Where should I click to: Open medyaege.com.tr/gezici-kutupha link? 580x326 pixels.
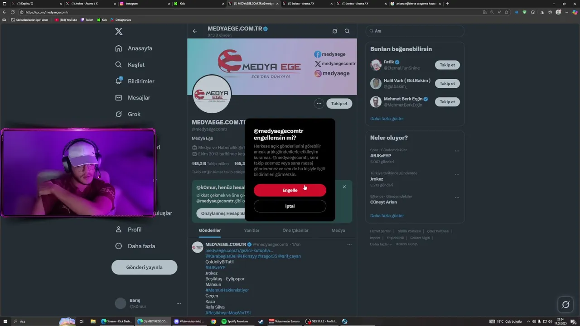click(239, 250)
